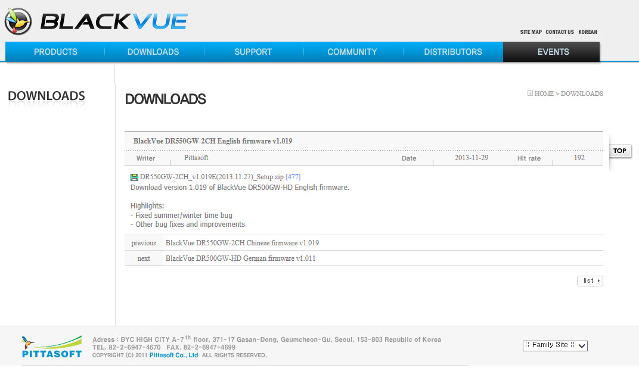Screen dimensions: 639x368
Task: Click the 'Download version 1.019' description text
Action: pos(240,188)
